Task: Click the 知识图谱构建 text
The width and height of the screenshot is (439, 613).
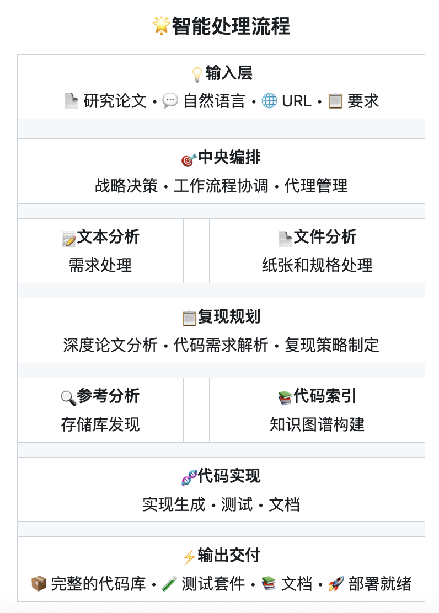Action: point(317,424)
